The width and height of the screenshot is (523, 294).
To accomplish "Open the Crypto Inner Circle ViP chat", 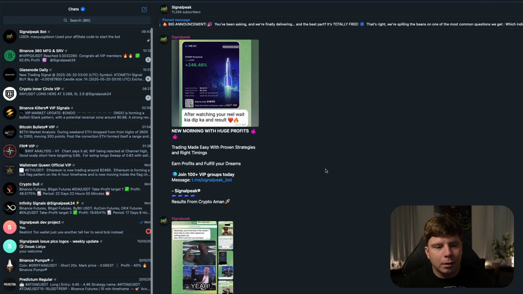I will click(x=77, y=94).
